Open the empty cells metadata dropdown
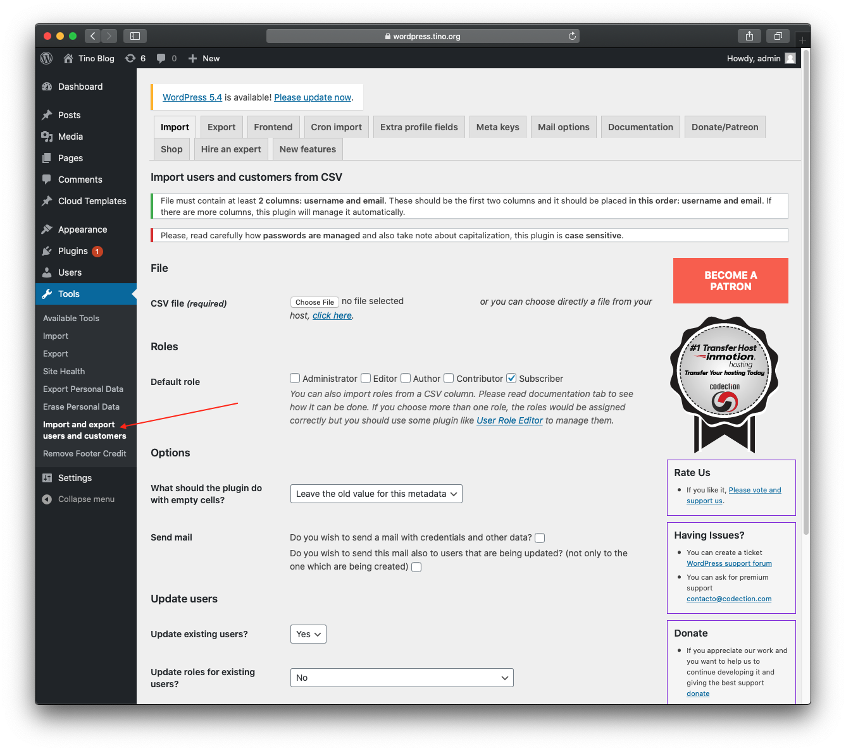This screenshot has width=846, height=751. point(376,494)
